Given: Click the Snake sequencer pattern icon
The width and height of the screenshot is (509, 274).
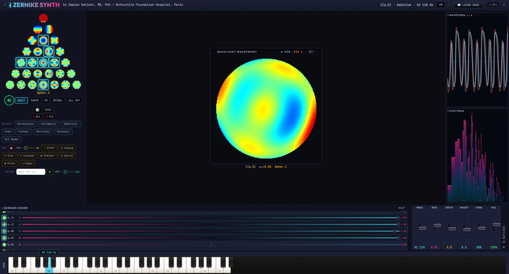Looking at the screenshot, I should click(x=49, y=148).
